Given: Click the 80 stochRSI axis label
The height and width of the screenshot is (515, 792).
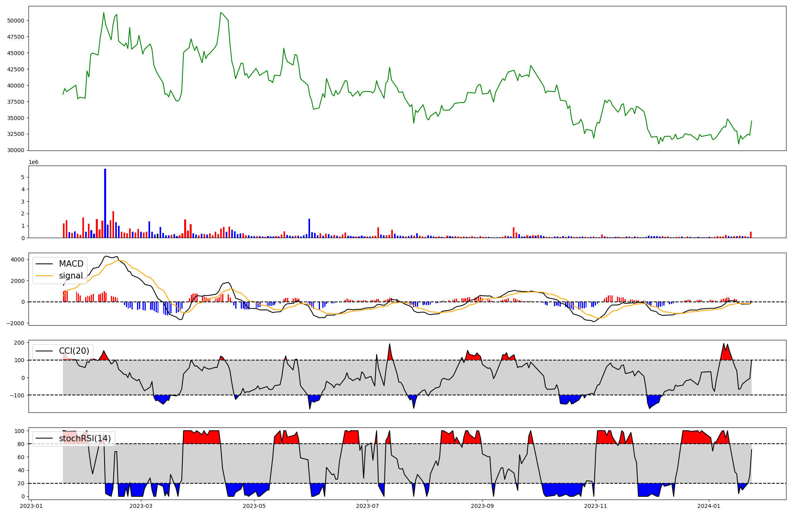Looking at the screenshot, I should click(21, 444).
